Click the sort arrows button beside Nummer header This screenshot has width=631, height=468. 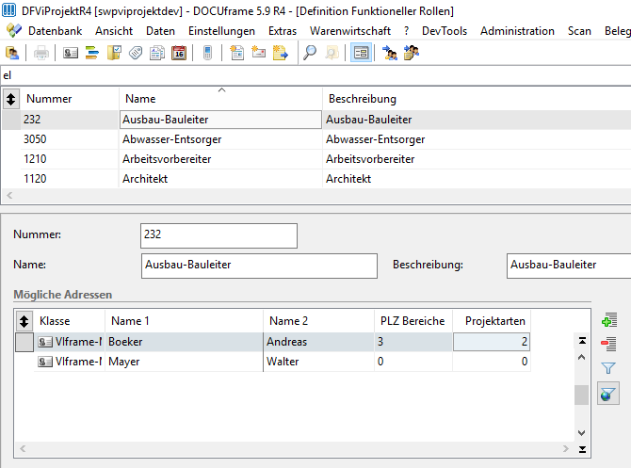tap(11, 99)
